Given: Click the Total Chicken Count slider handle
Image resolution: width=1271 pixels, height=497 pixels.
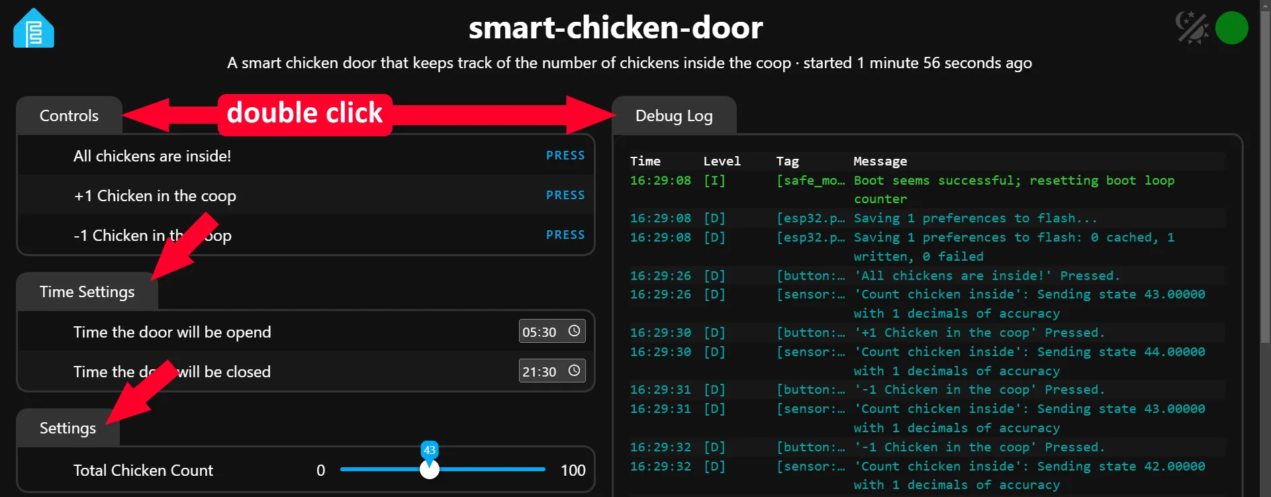Looking at the screenshot, I should [x=430, y=469].
